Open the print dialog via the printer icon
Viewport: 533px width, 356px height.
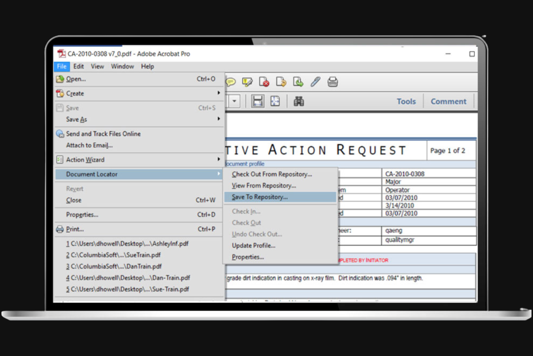click(x=332, y=82)
